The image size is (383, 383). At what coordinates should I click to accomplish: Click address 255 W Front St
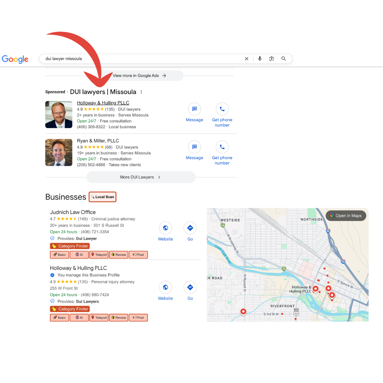point(64,288)
